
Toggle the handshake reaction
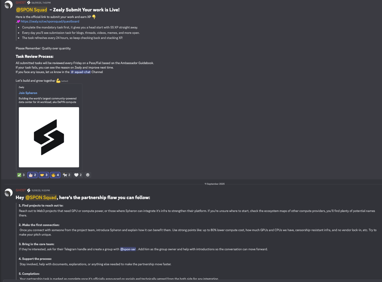[x=44, y=175]
